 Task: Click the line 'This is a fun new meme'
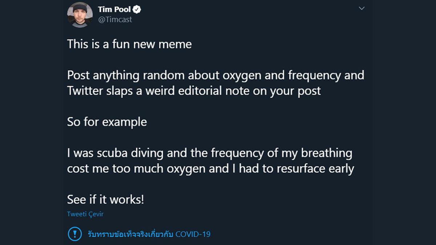click(x=129, y=44)
